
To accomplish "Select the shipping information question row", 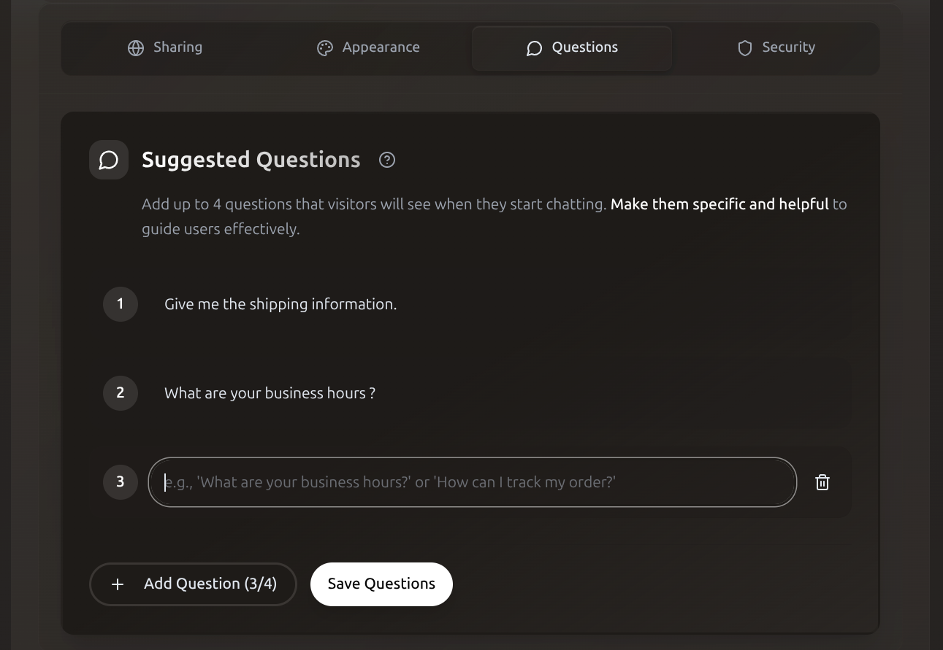I will pos(280,304).
